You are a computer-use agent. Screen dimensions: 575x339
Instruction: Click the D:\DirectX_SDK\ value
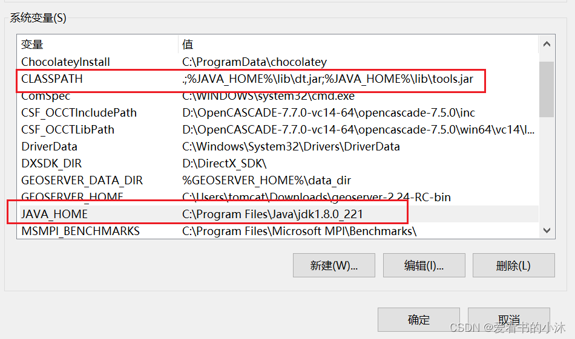[225, 163]
